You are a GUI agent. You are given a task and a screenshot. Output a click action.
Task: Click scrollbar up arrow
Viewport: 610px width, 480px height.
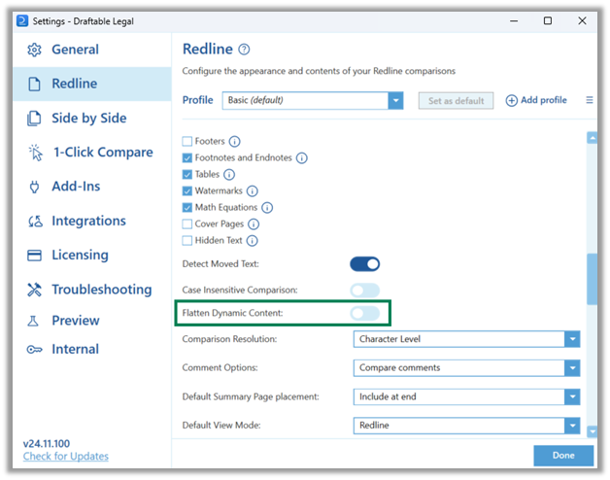[x=592, y=138]
